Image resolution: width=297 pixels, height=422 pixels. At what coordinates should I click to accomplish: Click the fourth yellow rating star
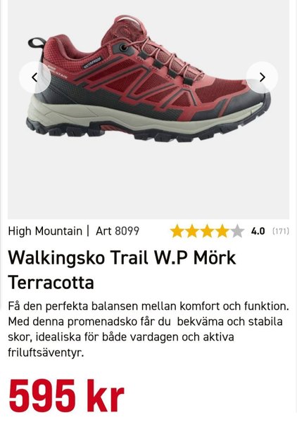[x=222, y=231]
